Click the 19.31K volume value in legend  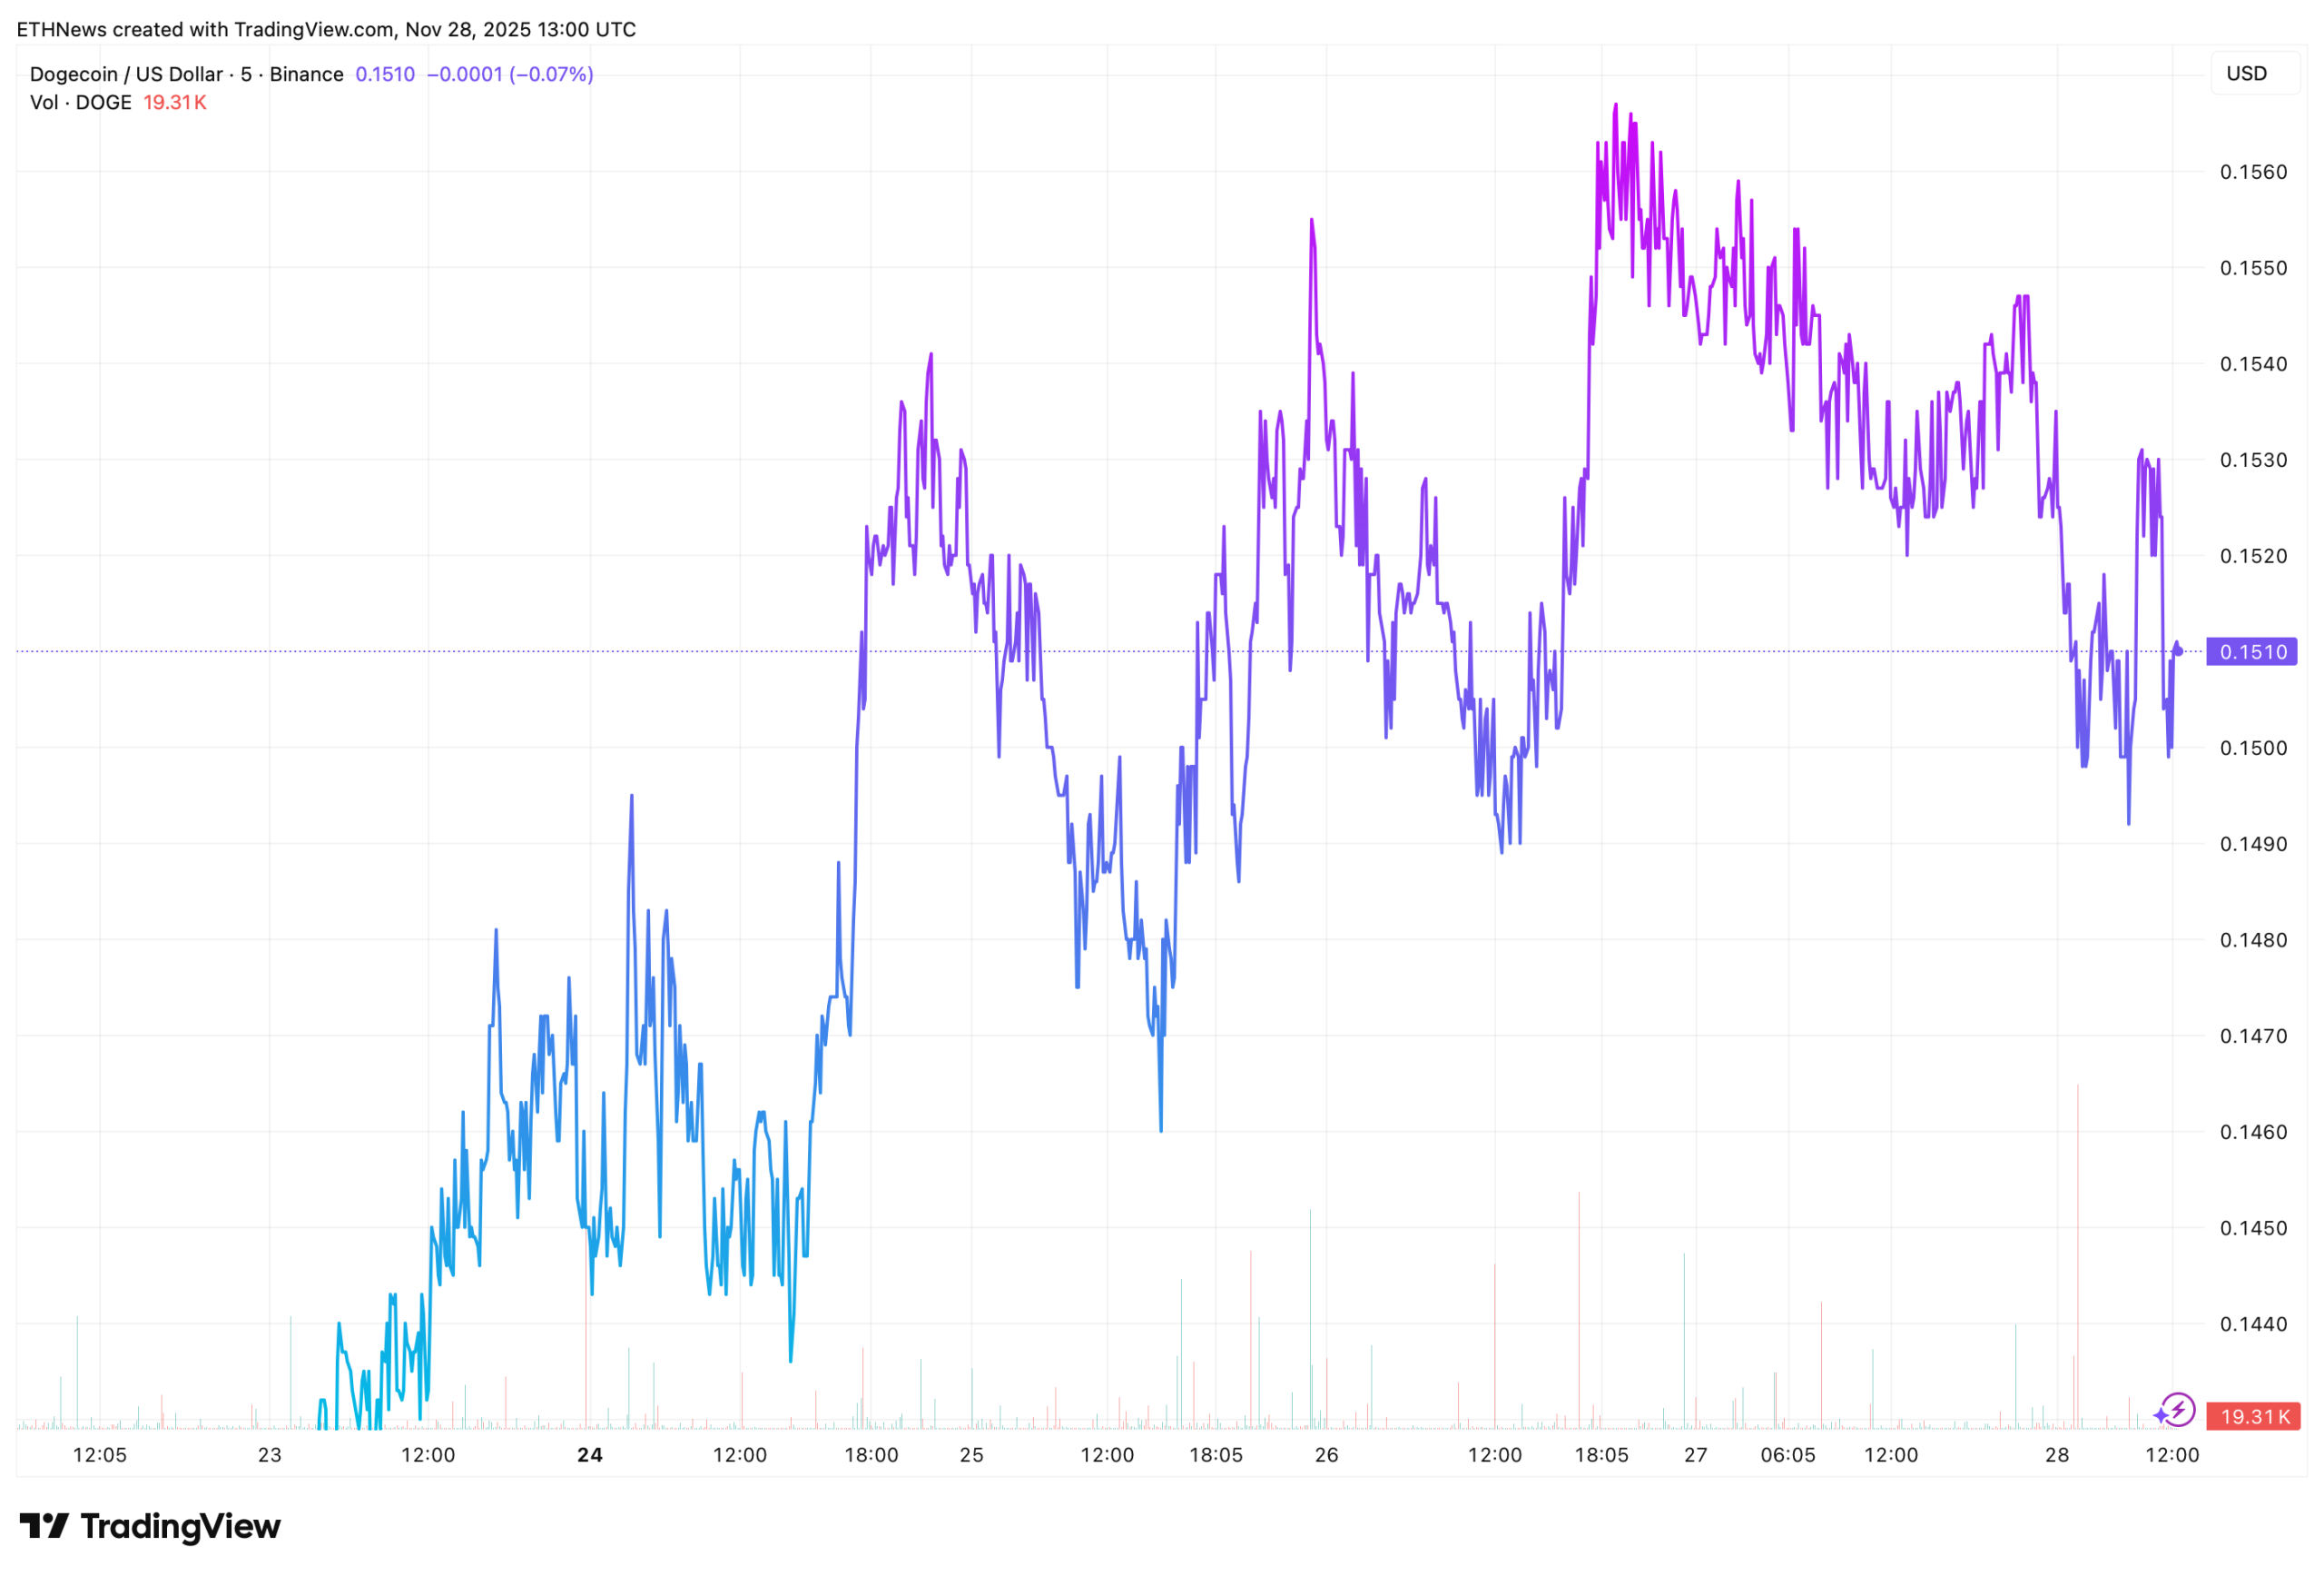[x=175, y=102]
